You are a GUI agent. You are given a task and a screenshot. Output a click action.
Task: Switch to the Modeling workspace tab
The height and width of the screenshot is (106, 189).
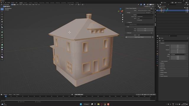[x=25, y=3]
